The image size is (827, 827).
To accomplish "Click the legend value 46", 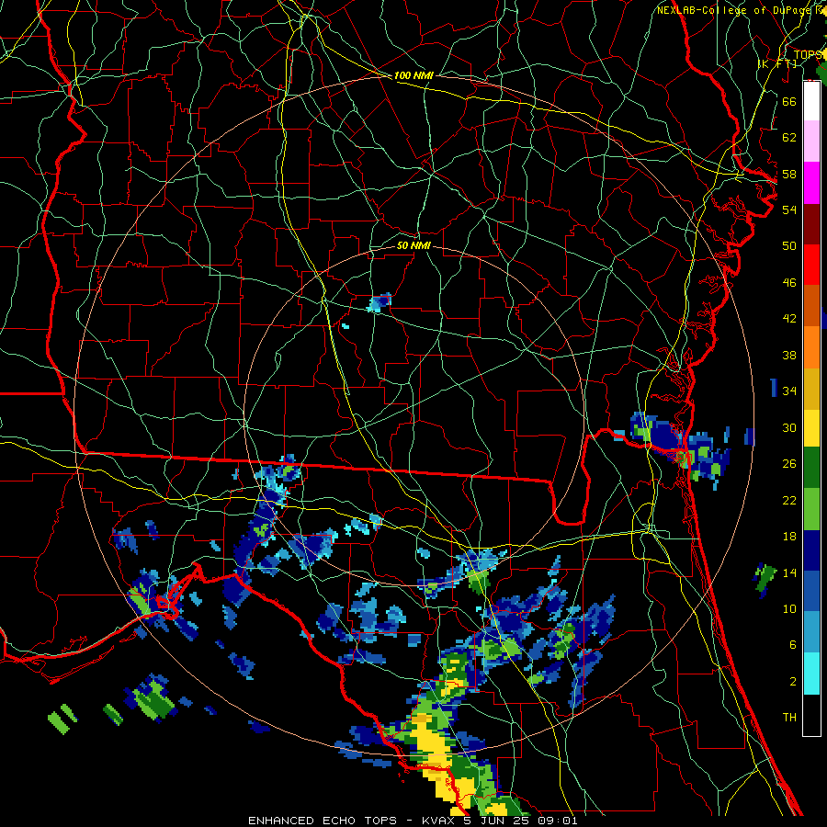I will coord(789,283).
